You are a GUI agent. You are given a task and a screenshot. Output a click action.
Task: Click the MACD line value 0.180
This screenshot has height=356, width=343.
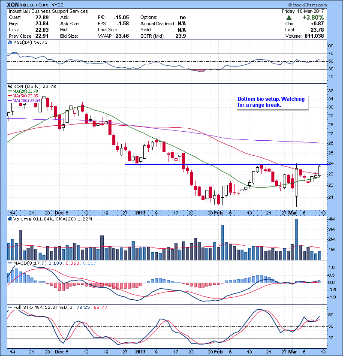[x=55, y=263]
